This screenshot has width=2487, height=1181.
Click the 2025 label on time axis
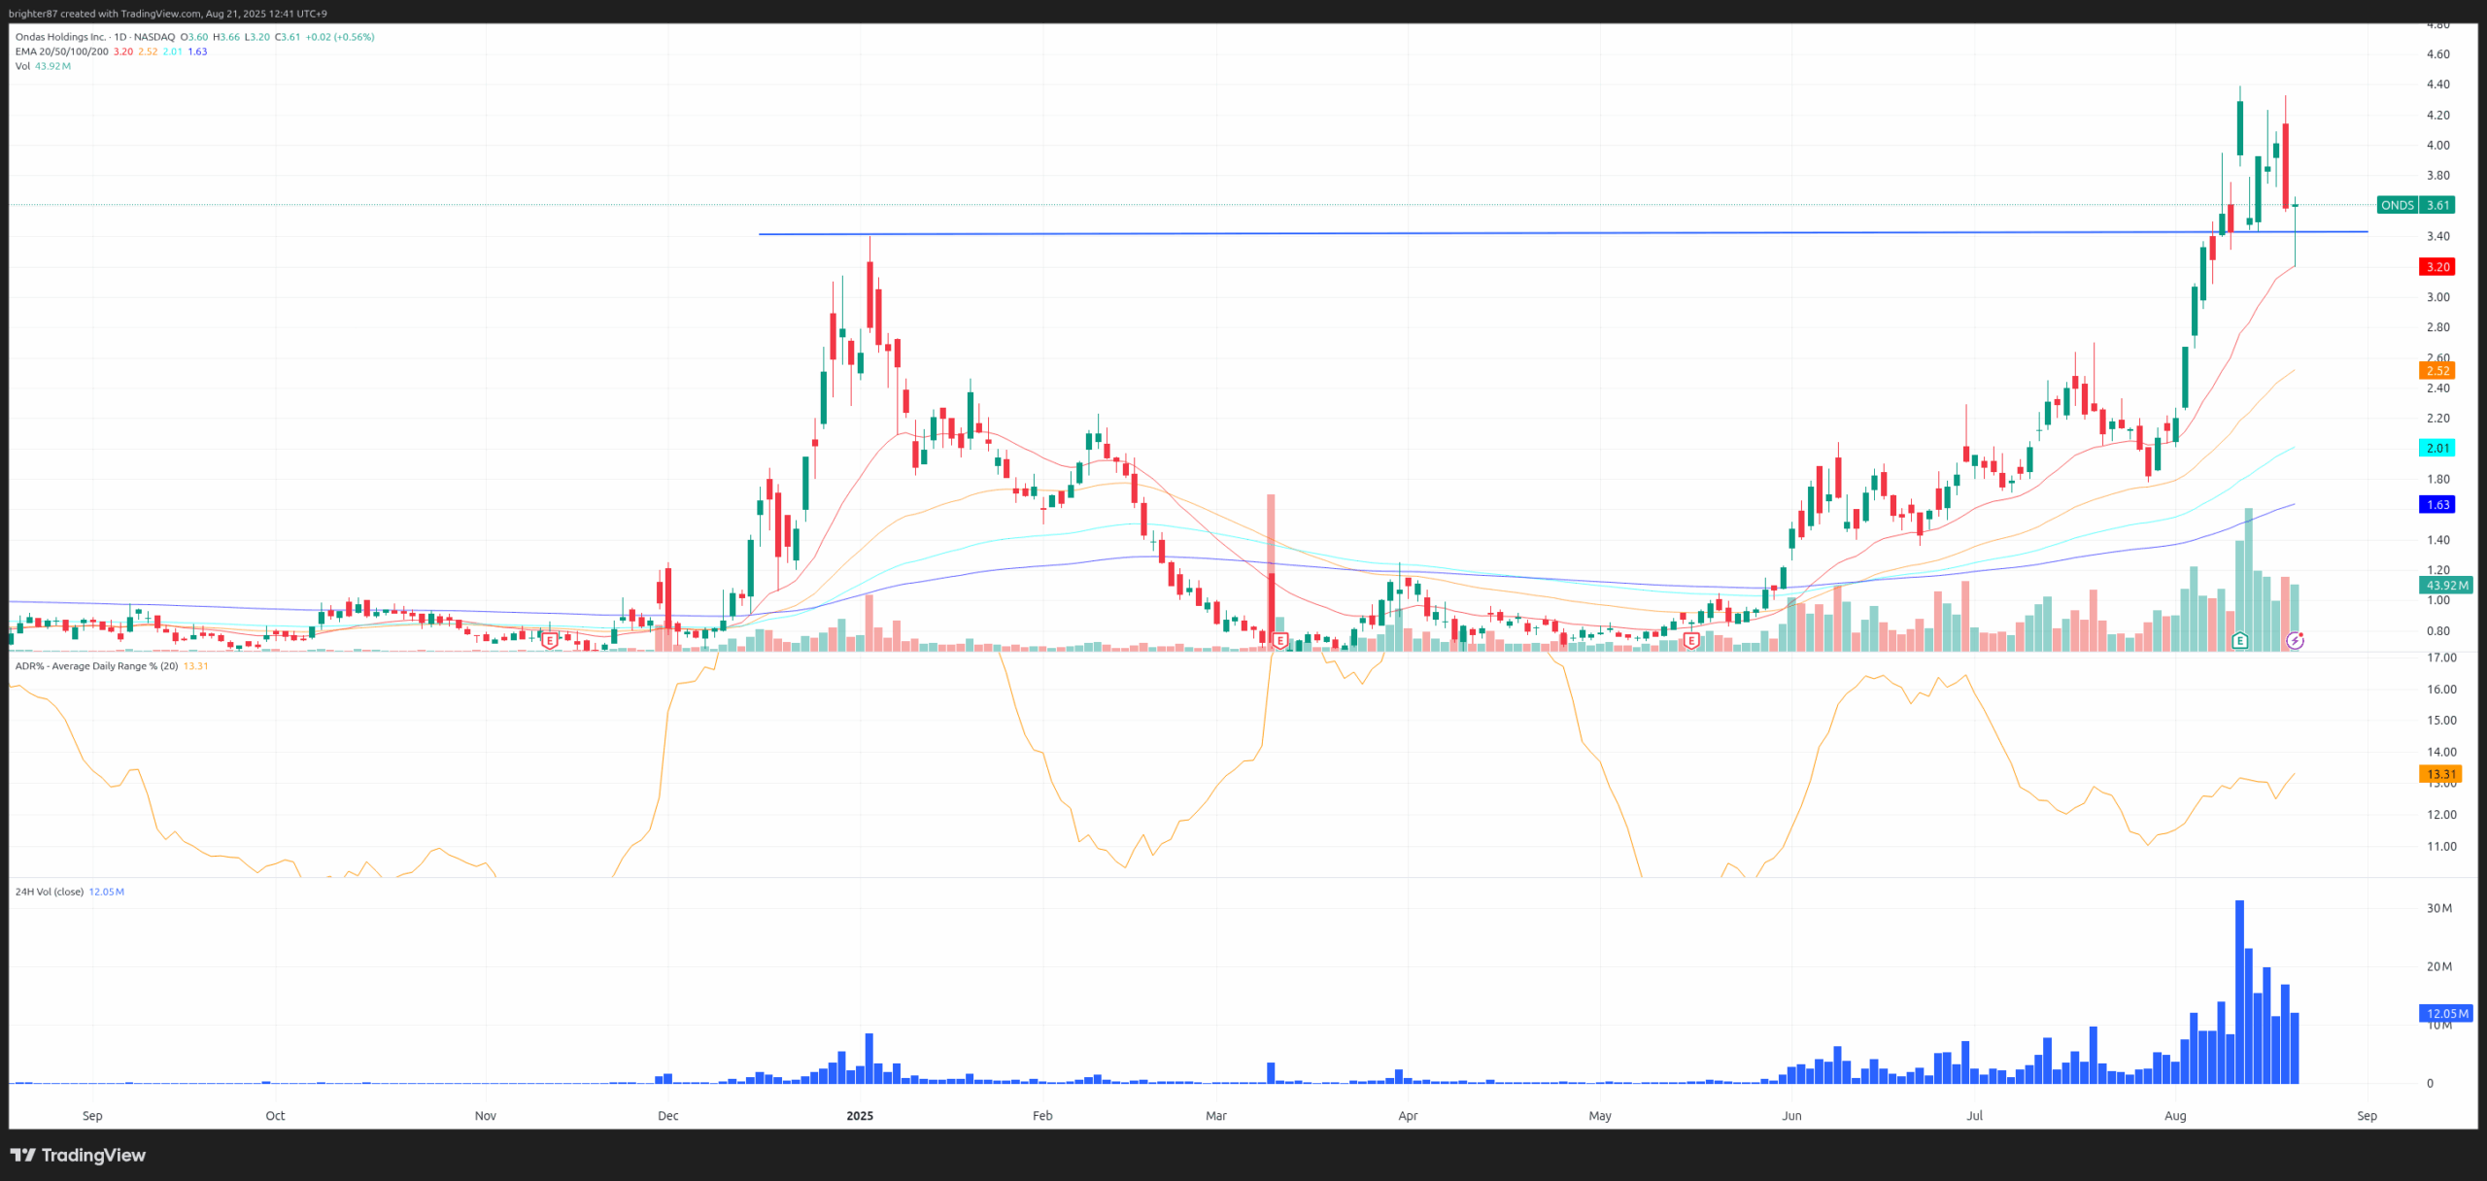(860, 1116)
